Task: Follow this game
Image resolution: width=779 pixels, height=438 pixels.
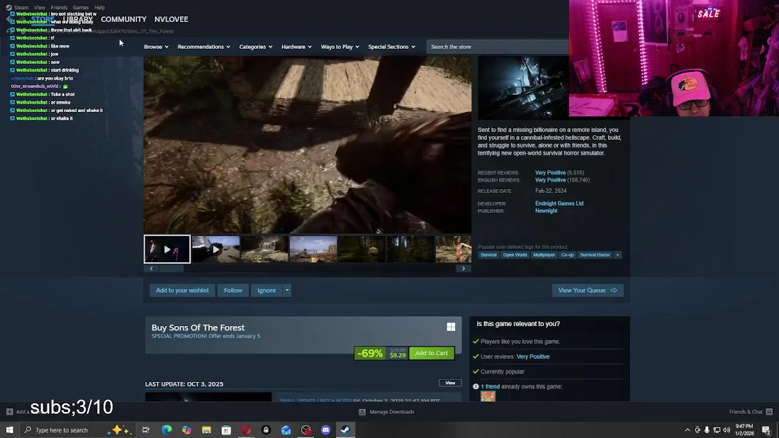Action: pos(233,290)
